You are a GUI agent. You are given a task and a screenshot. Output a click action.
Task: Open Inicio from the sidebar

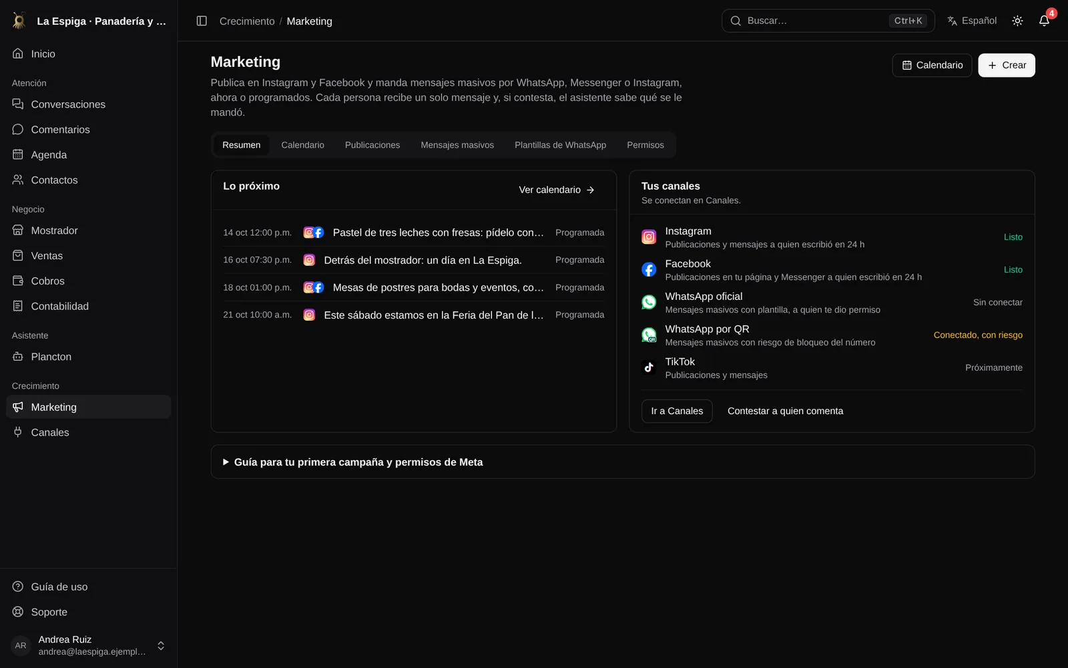tap(88, 53)
